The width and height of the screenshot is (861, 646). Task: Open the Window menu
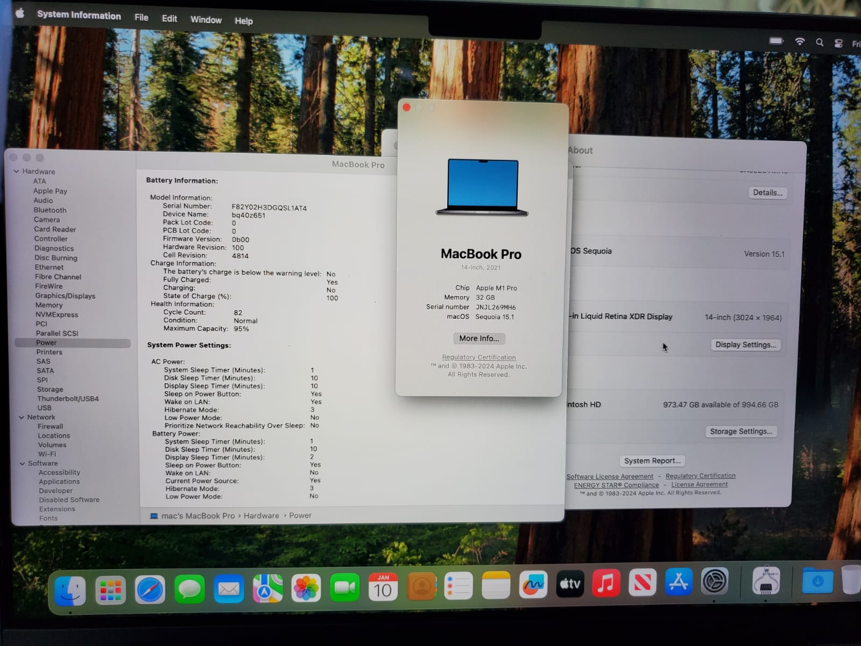(x=206, y=20)
